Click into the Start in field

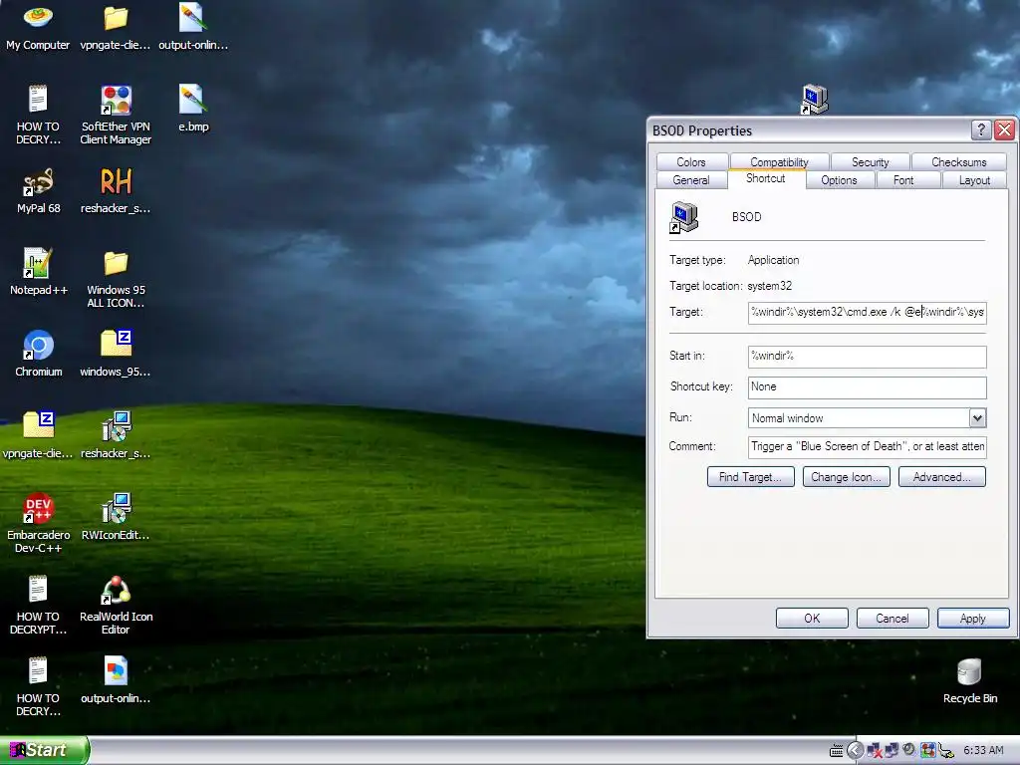pos(868,356)
